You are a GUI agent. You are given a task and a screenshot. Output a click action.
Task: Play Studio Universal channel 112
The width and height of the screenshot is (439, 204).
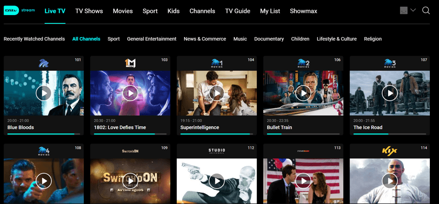(x=217, y=181)
